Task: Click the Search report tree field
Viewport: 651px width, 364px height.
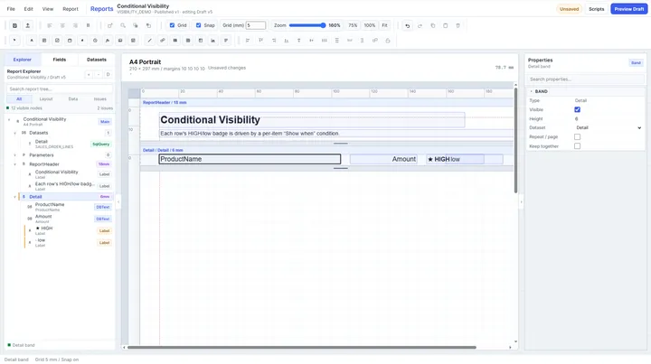Action: tap(60, 89)
